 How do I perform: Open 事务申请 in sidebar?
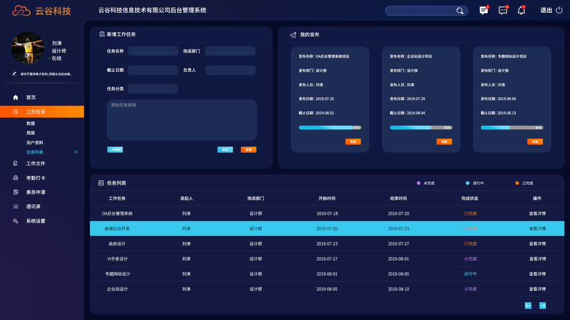[x=36, y=192]
